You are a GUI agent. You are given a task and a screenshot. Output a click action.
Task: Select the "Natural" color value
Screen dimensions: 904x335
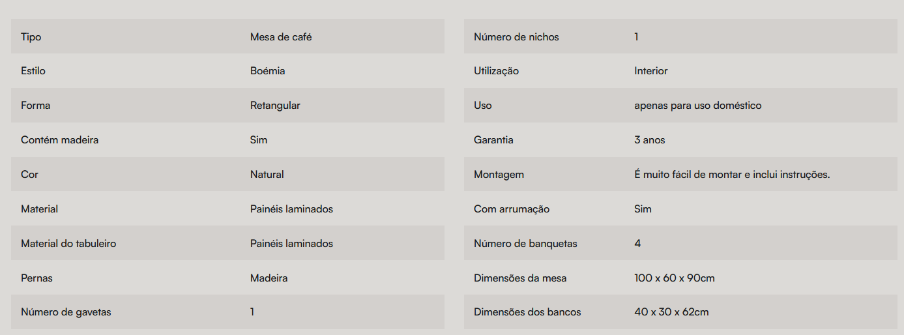pyautogui.click(x=267, y=175)
